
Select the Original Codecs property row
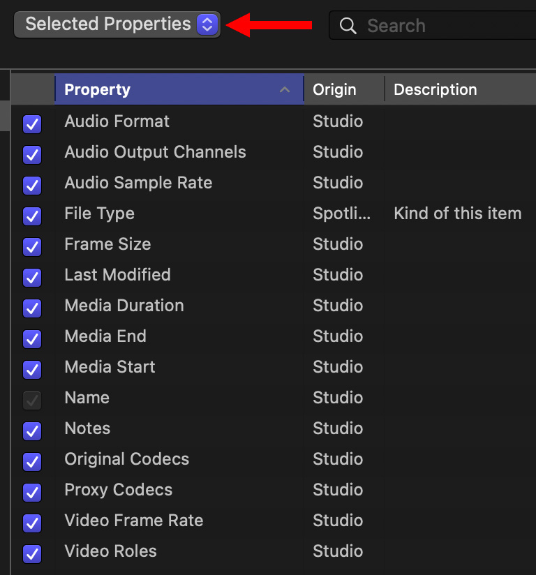274,459
